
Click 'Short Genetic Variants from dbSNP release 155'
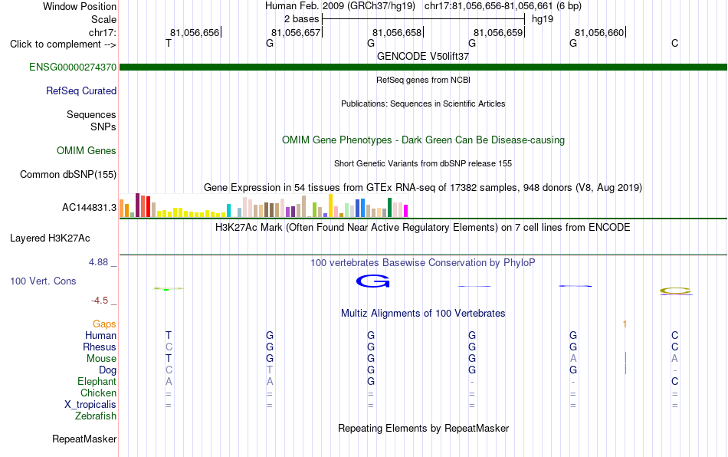[423, 163]
